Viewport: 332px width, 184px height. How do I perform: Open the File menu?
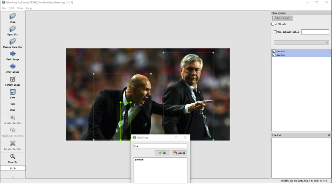point(4,8)
